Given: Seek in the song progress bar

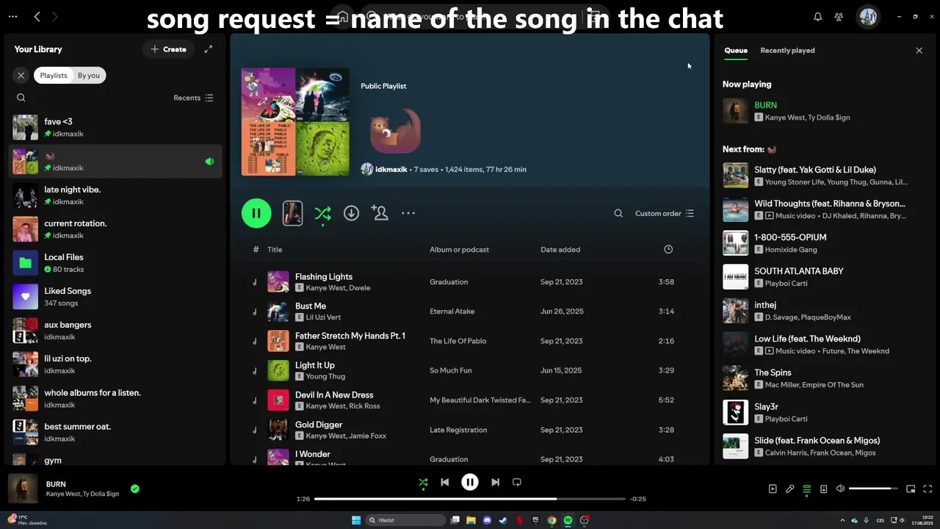Looking at the screenshot, I should pyautogui.click(x=470, y=499).
